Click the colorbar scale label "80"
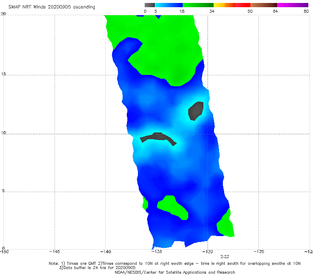Screen dimensions: 313x275 point(306,11)
